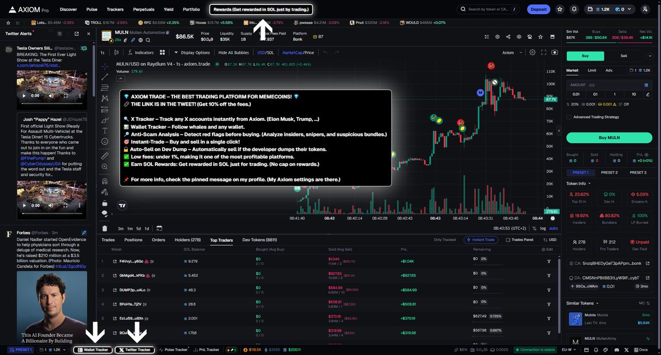Image resolution: width=661 pixels, height=355 pixels.
Task: Open the Wallet Tracker in bottom bar
Action: click(x=93, y=350)
